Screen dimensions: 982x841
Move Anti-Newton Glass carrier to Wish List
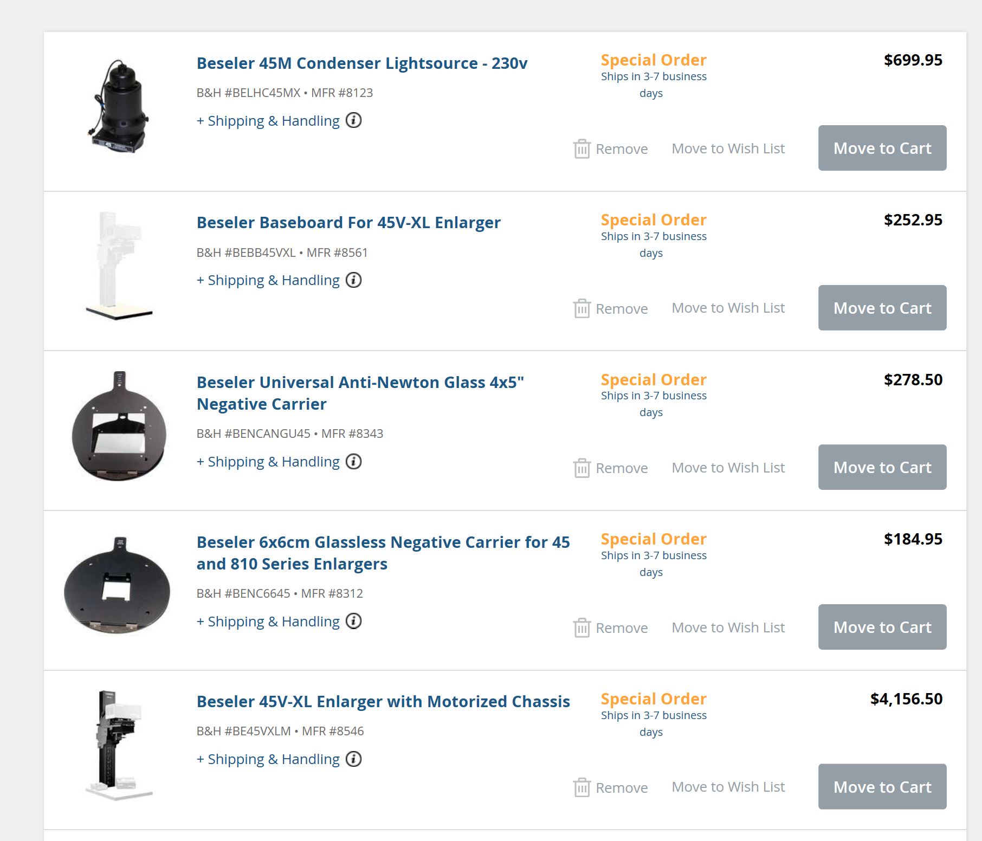click(728, 468)
